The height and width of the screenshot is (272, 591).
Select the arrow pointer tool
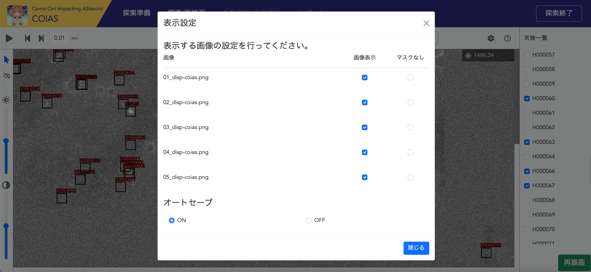coord(7,60)
